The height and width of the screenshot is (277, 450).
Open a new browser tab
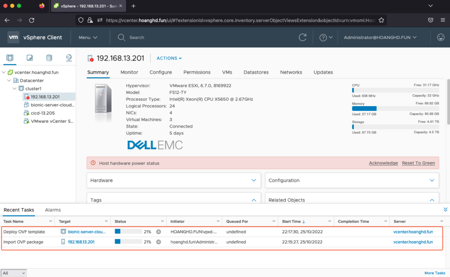pyautogui.click(x=134, y=6)
